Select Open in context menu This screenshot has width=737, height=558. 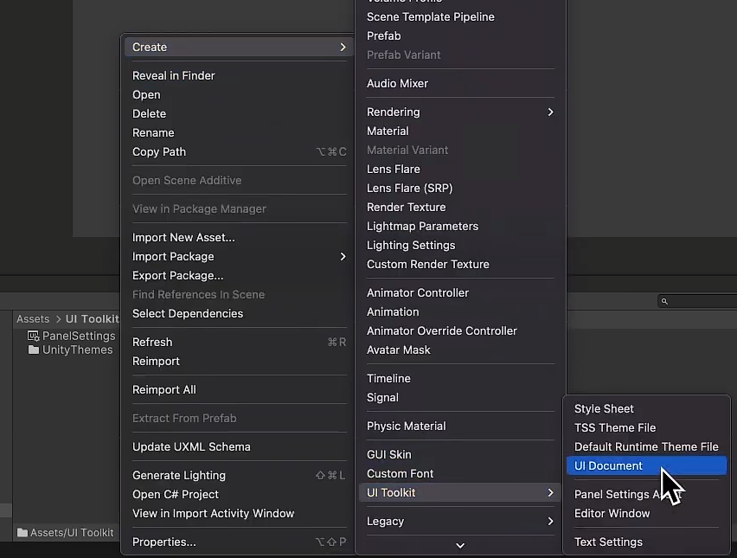tap(240, 94)
